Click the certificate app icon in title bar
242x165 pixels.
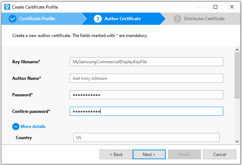6,7
